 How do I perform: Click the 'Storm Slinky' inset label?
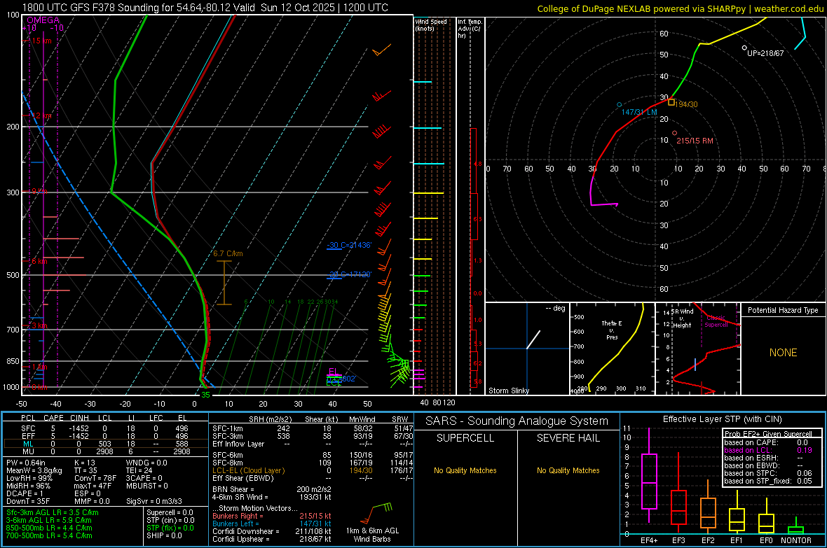click(509, 391)
